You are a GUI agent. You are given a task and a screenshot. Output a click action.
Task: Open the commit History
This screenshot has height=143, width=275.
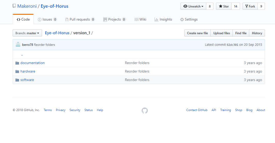coord(257,33)
